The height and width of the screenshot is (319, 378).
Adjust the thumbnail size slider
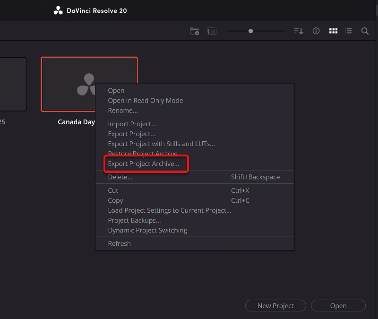point(251,31)
